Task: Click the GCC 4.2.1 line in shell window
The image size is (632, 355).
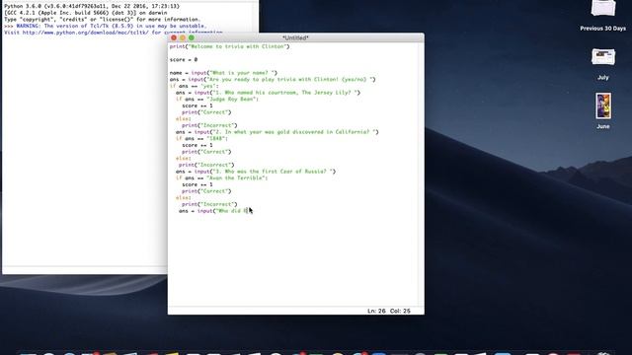Action: point(86,13)
